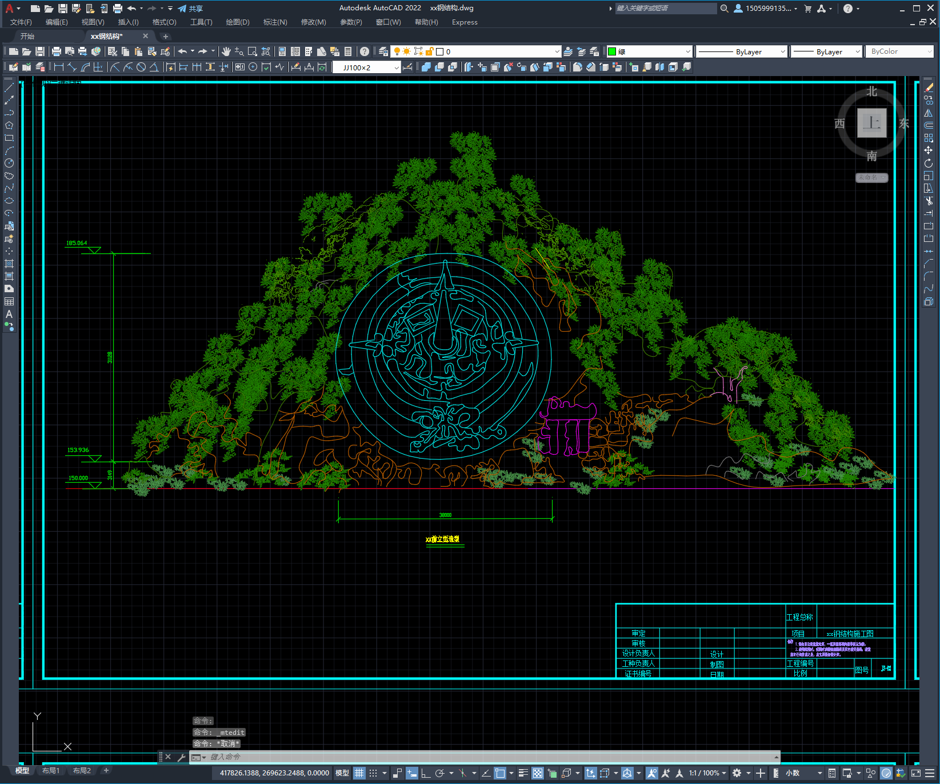
Task: Expand the undo history dropdown arrow
Action: coord(193,51)
